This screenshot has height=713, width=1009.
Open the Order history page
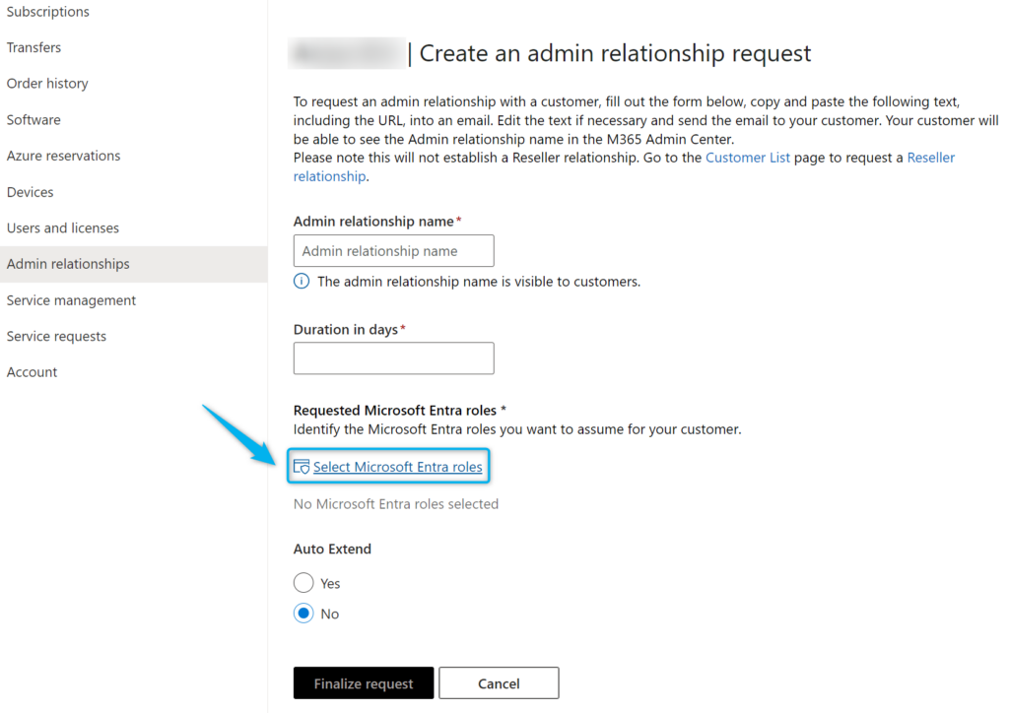[x=46, y=83]
